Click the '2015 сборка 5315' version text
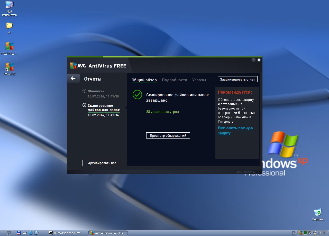The height and width of the screenshot is (236, 329). pyautogui.click(x=247, y=172)
